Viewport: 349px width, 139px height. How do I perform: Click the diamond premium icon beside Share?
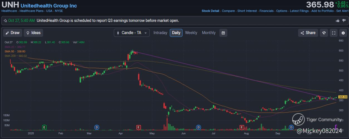pyautogui.click(x=324, y=33)
